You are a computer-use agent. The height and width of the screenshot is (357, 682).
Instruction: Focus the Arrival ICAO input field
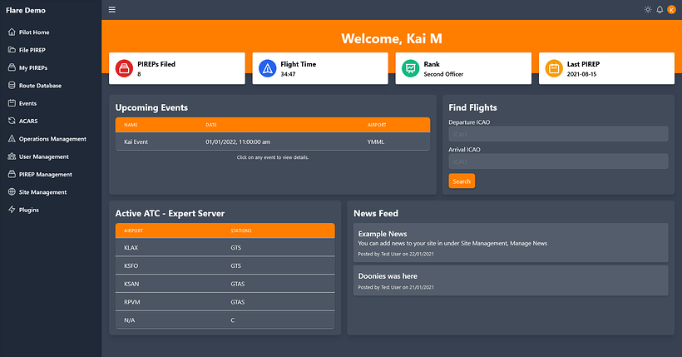[558, 161]
